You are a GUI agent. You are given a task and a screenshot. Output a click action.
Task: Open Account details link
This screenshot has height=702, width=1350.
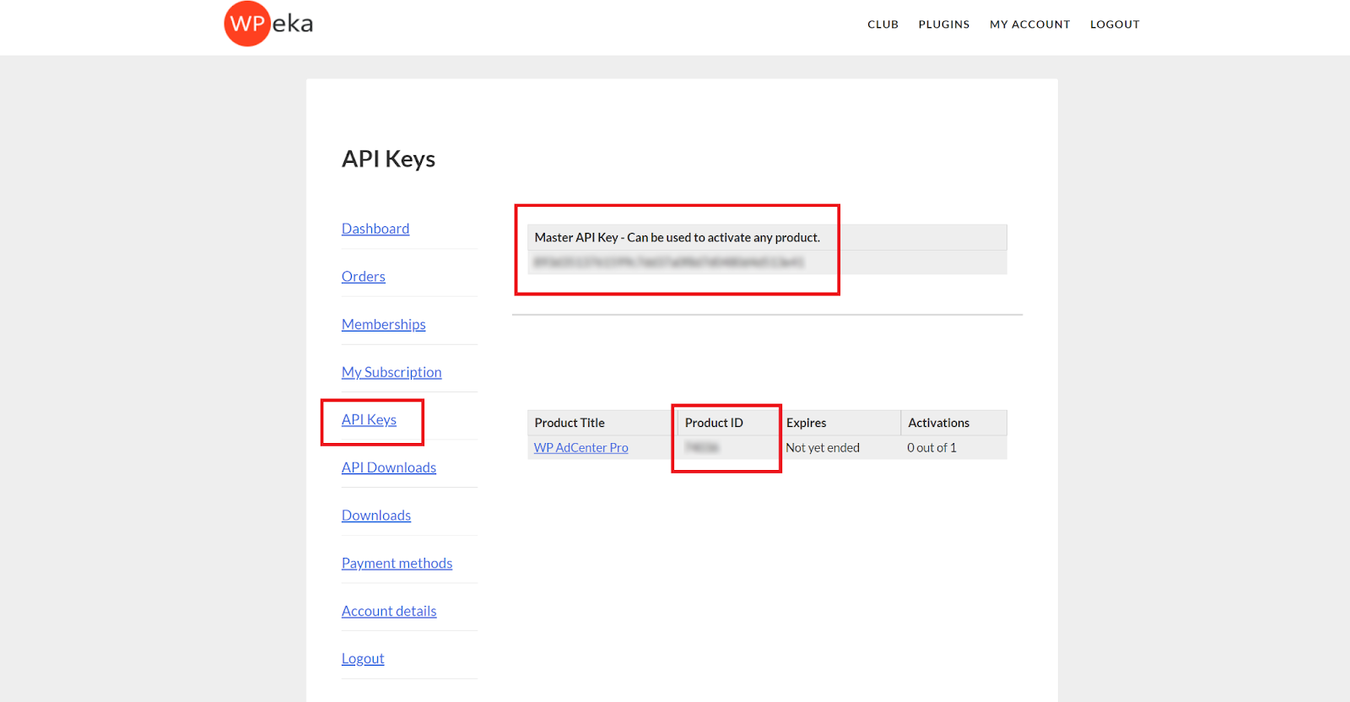click(389, 611)
